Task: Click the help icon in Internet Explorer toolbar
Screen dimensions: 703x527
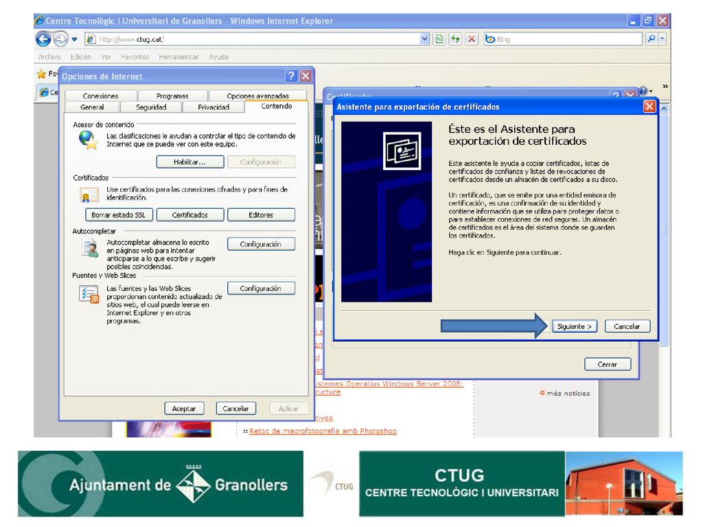Action: (643, 91)
